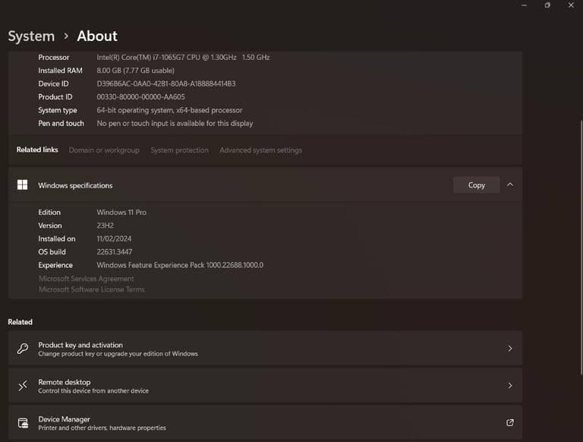This screenshot has height=442, width=583.
Task: Click the breadcrumb separator chevron
Action: [66, 36]
